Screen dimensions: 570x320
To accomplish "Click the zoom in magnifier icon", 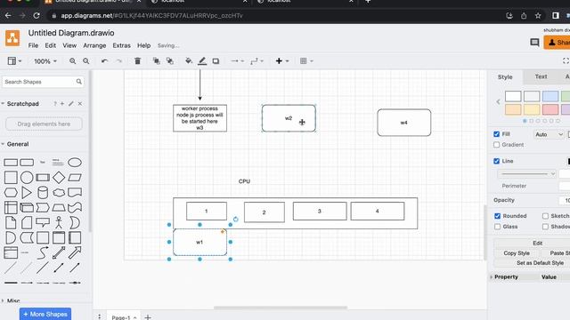I will coord(73,61).
